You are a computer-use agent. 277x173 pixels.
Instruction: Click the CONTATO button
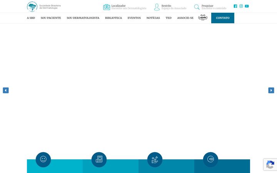(223, 18)
